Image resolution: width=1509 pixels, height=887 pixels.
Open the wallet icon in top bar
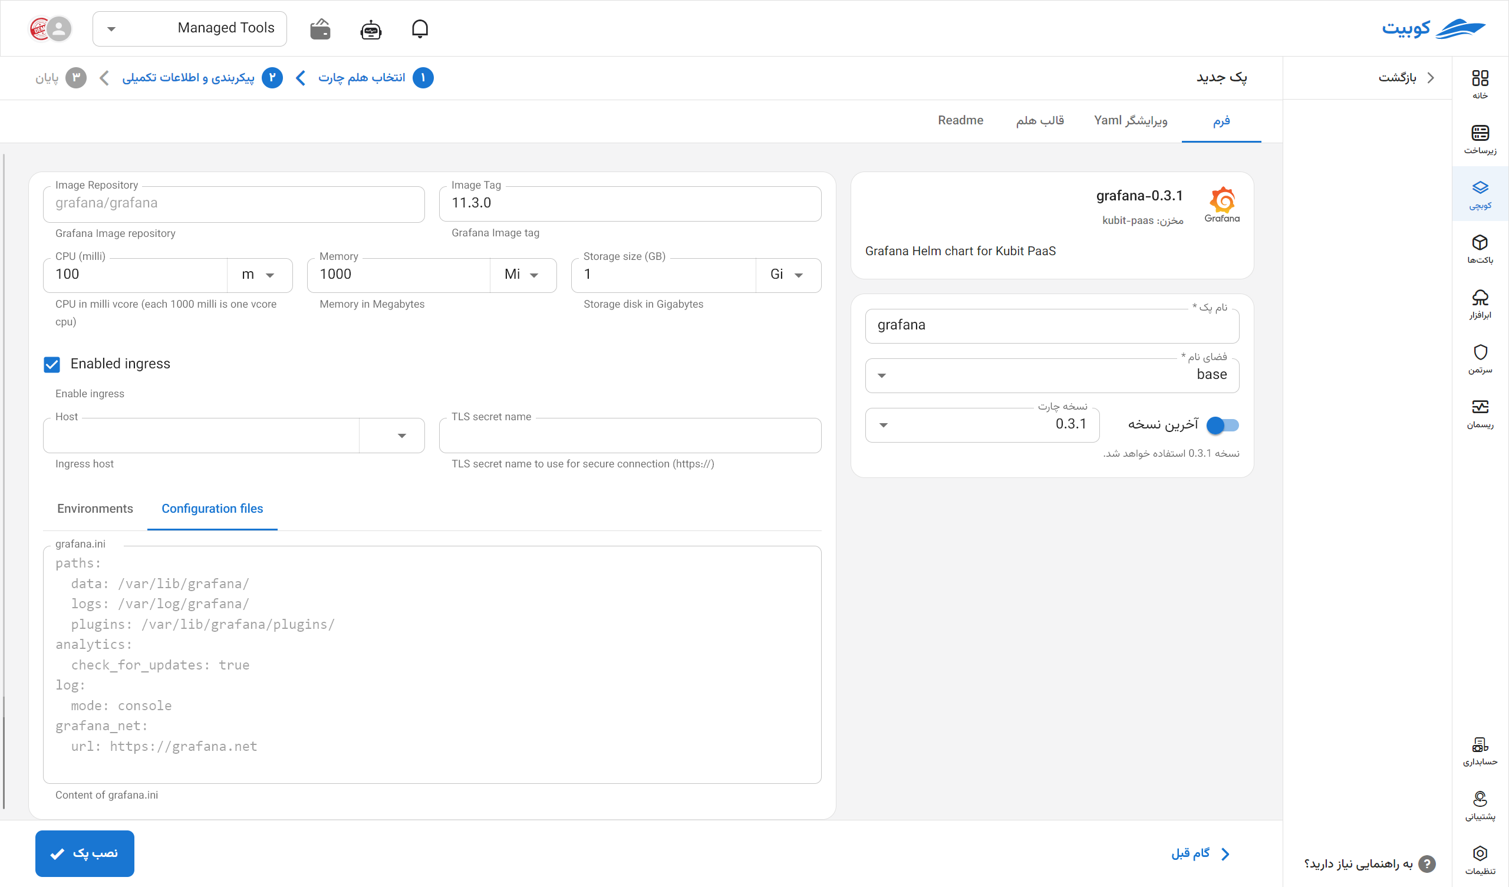point(320,29)
